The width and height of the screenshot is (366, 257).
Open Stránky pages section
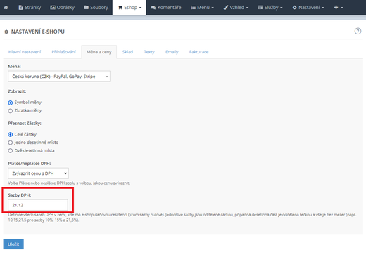pyautogui.click(x=30, y=8)
